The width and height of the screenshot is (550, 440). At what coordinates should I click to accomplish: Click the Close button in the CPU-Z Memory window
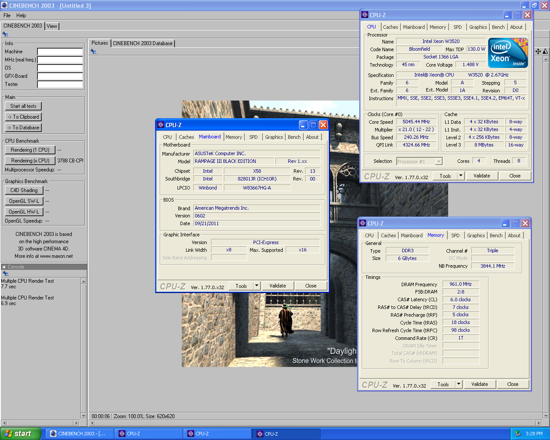click(x=513, y=384)
